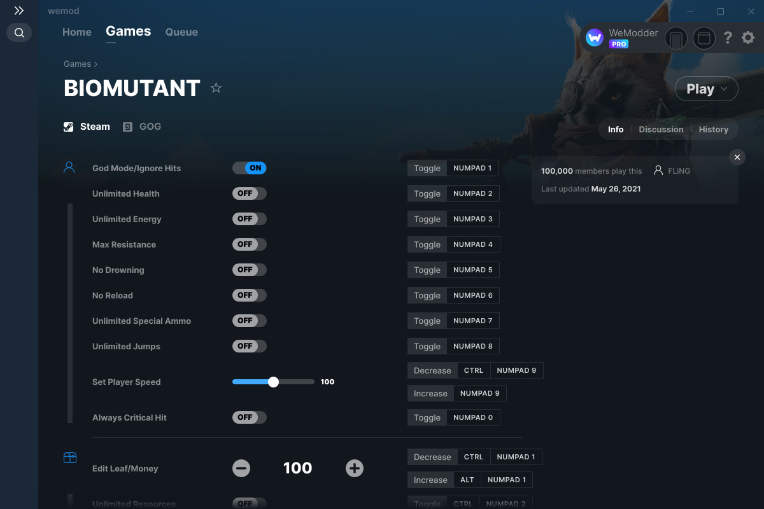764x509 pixels.
Task: Click the NUMPAD 6 hotkey for No Reload
Action: 473,295
